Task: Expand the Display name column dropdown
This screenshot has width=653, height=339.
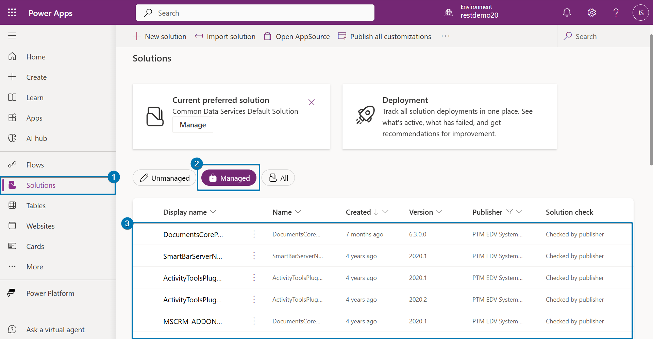Action: pos(213,212)
